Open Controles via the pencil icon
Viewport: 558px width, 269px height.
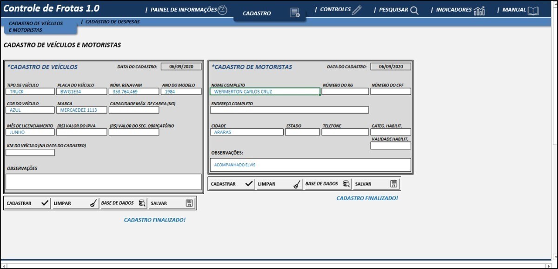357,10
